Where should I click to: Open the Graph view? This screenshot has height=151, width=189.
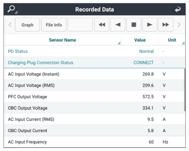[x=28, y=25]
